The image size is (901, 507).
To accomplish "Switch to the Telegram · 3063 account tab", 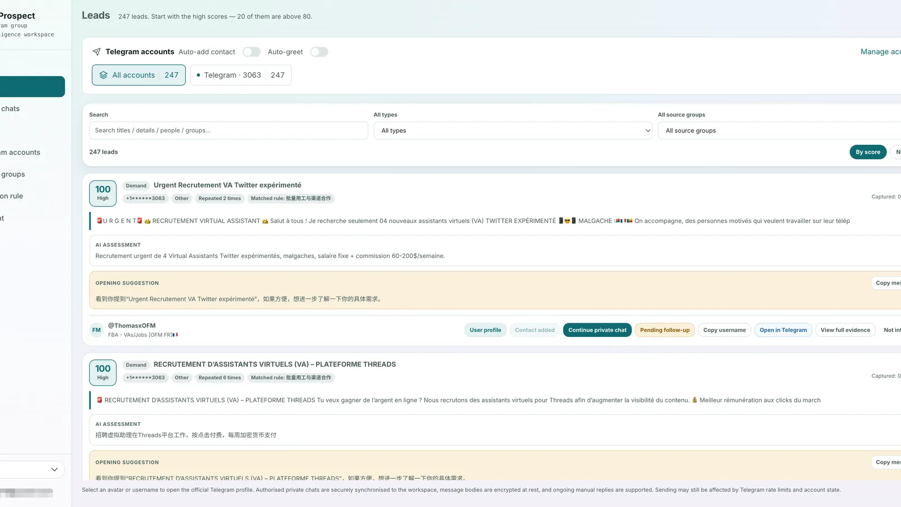I will click(241, 75).
